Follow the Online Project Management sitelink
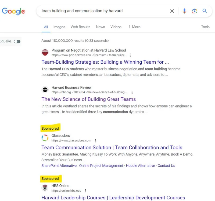The image size is (215, 201). 101,166
